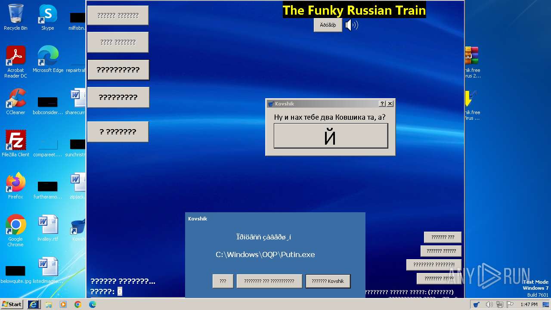Screen dimensions: 551x310
Task: Click the '??????? Kovshik' button in blue panel
Action: [328, 281]
